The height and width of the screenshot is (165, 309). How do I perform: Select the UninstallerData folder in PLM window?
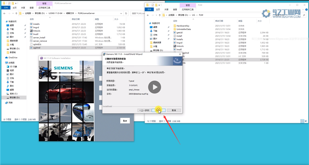221,29
